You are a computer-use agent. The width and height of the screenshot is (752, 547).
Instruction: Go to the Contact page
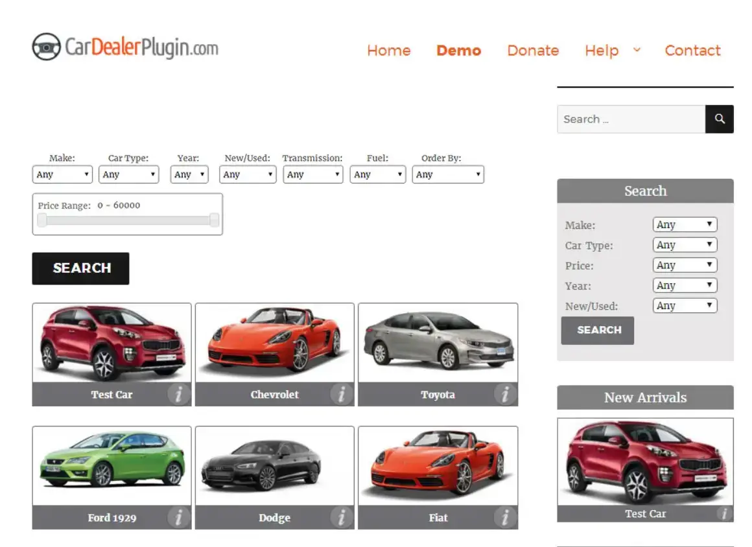[692, 51]
